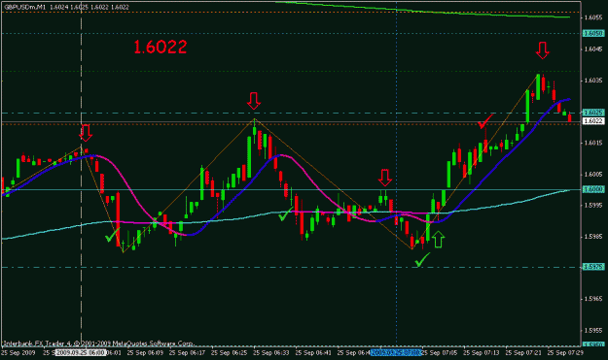Click the highlighted 1.6000 level tag

tap(593, 189)
